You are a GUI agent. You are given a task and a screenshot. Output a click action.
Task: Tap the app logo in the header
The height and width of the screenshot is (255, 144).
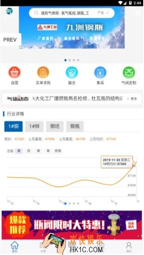pyautogui.click(x=10, y=11)
